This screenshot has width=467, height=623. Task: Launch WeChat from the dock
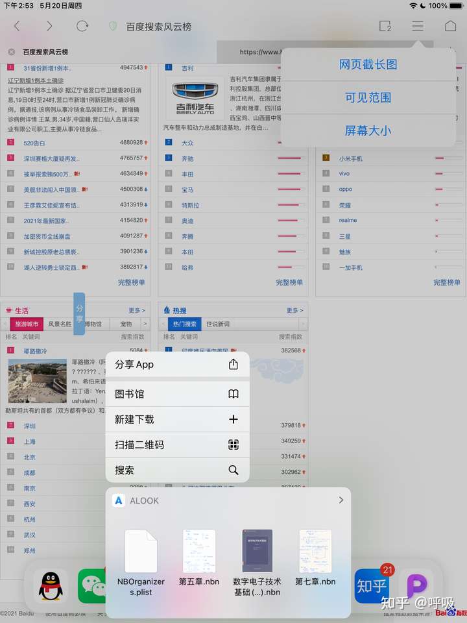(92, 585)
